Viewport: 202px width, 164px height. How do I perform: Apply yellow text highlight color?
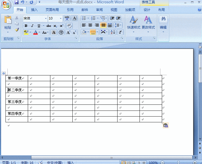tap(26, 32)
